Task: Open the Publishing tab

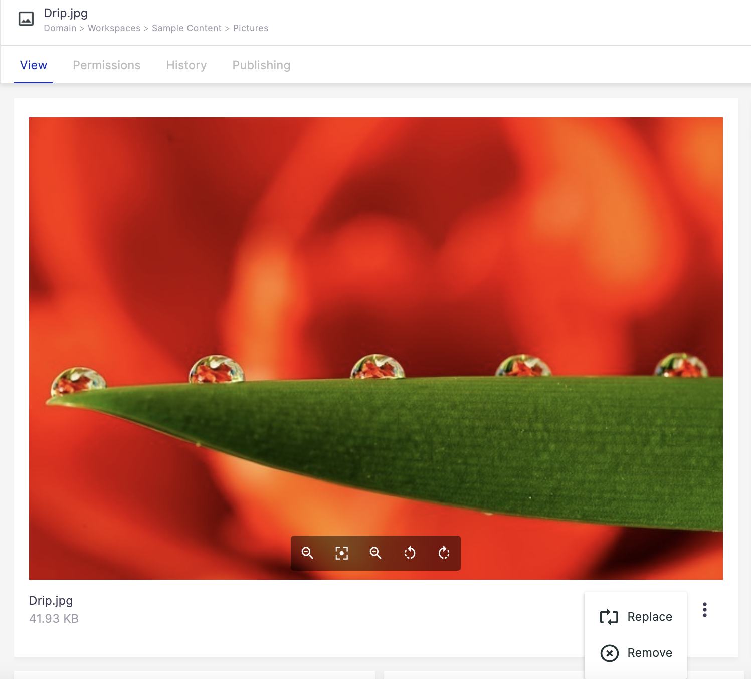Action: click(x=261, y=65)
